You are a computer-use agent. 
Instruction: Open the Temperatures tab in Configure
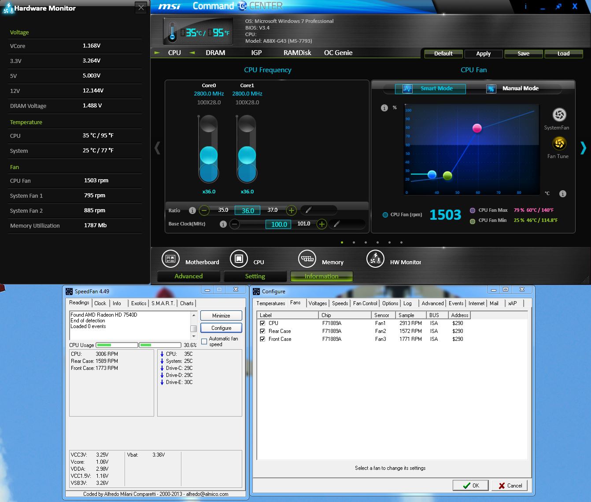click(270, 303)
